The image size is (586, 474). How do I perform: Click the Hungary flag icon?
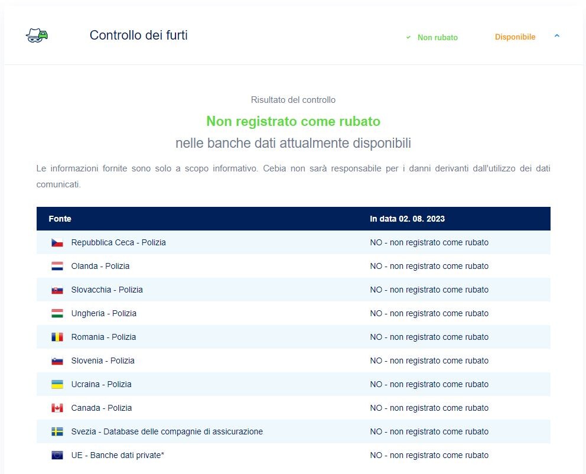point(57,313)
